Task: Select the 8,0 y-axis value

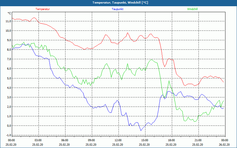Action: 9,50
